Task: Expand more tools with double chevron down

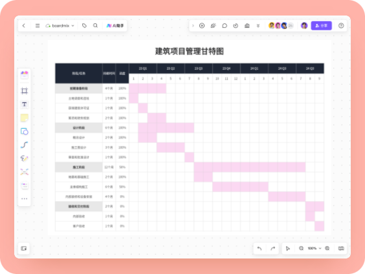Action: 258,26
